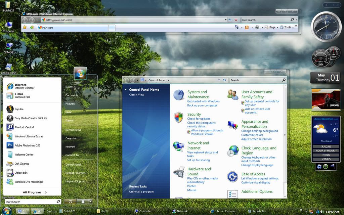
Task: Click Live Search magnifier icon
Action: point(292,20)
